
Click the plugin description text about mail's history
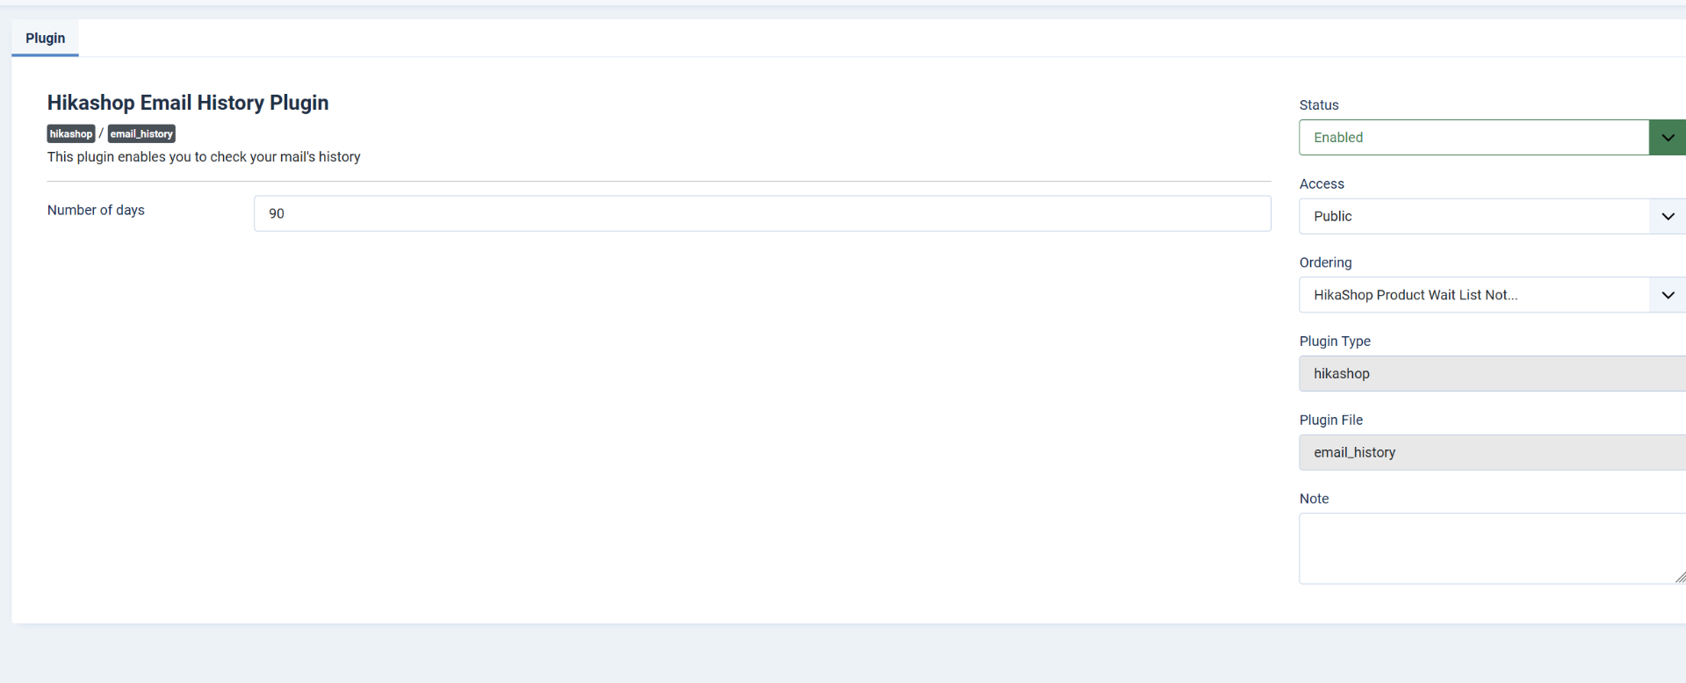pyautogui.click(x=204, y=157)
